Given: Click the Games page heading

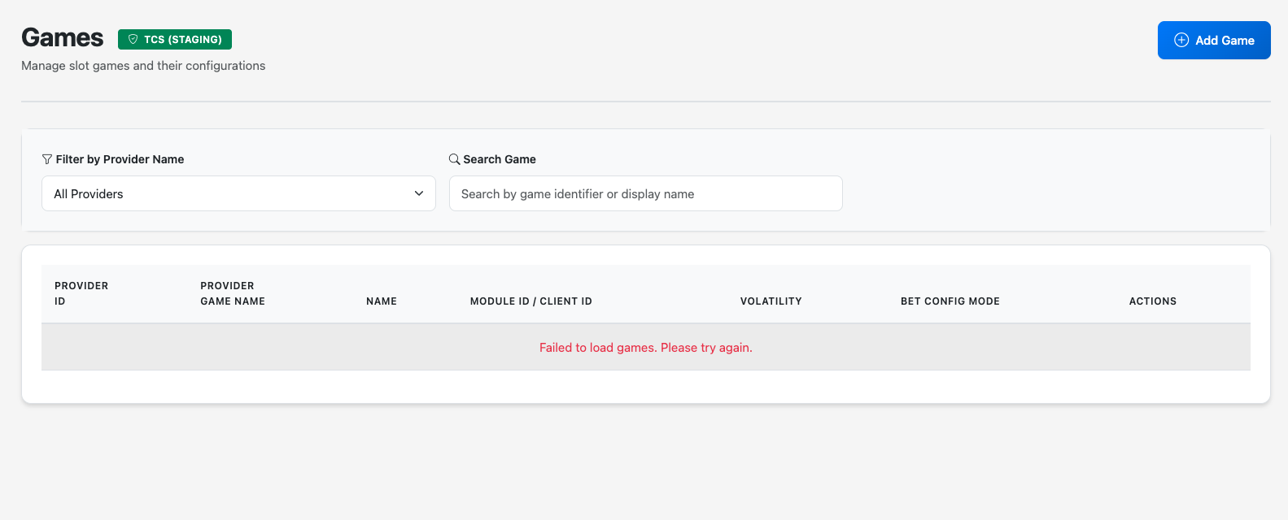Looking at the screenshot, I should pos(63,38).
